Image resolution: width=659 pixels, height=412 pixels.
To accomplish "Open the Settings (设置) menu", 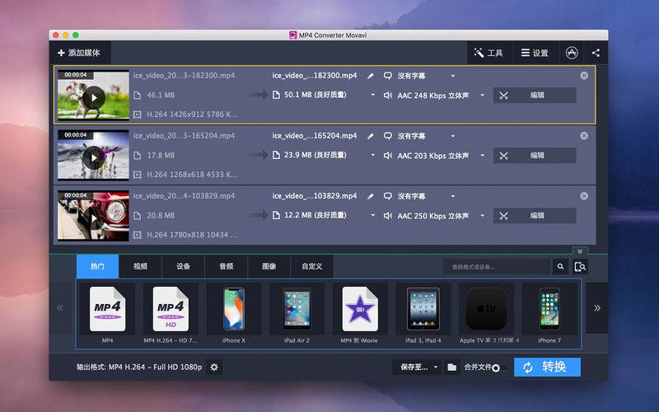I will coord(535,53).
